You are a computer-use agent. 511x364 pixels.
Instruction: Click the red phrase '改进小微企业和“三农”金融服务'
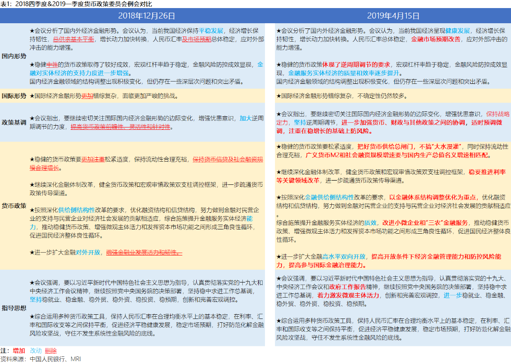point(425,223)
